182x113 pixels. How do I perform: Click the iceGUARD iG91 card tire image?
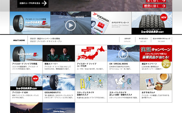[26, 82]
